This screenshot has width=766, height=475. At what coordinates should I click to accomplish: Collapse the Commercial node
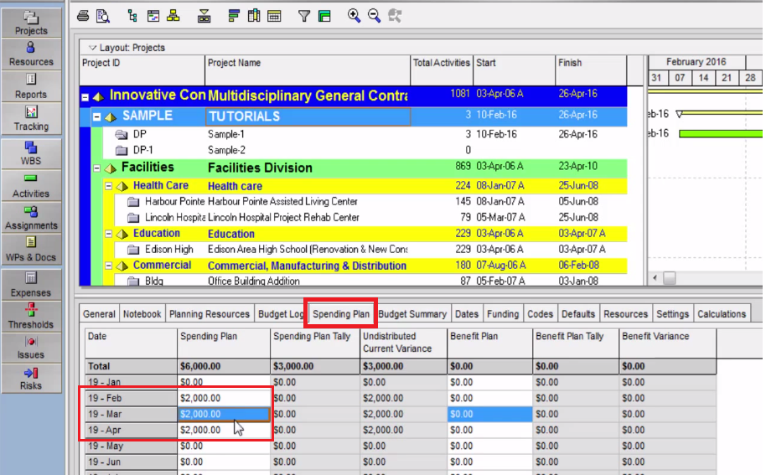[x=108, y=266]
